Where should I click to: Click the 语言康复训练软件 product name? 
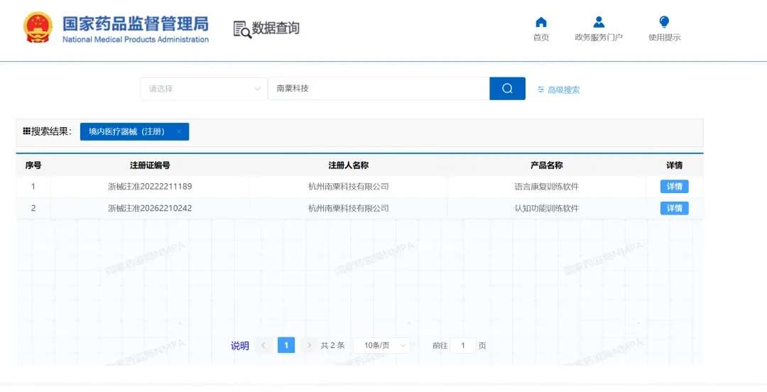547,187
